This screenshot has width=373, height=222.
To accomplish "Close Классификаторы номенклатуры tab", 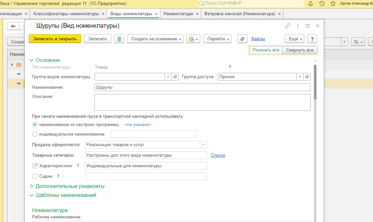I will 103,14.
